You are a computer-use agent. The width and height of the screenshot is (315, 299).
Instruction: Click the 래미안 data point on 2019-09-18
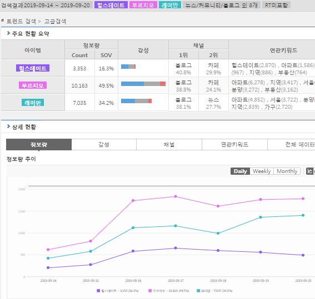pos(218,233)
